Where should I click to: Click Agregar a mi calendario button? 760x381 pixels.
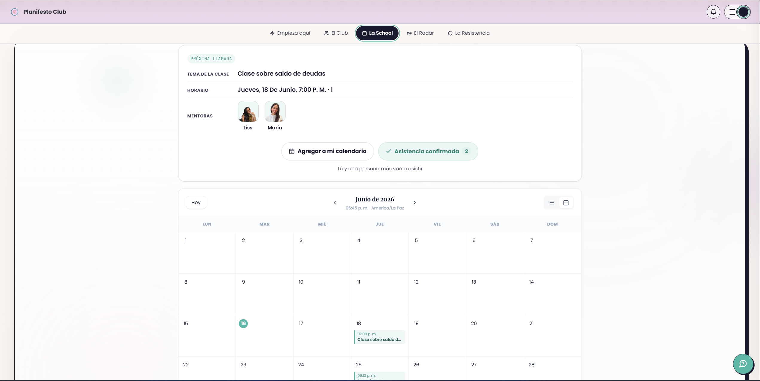click(327, 151)
